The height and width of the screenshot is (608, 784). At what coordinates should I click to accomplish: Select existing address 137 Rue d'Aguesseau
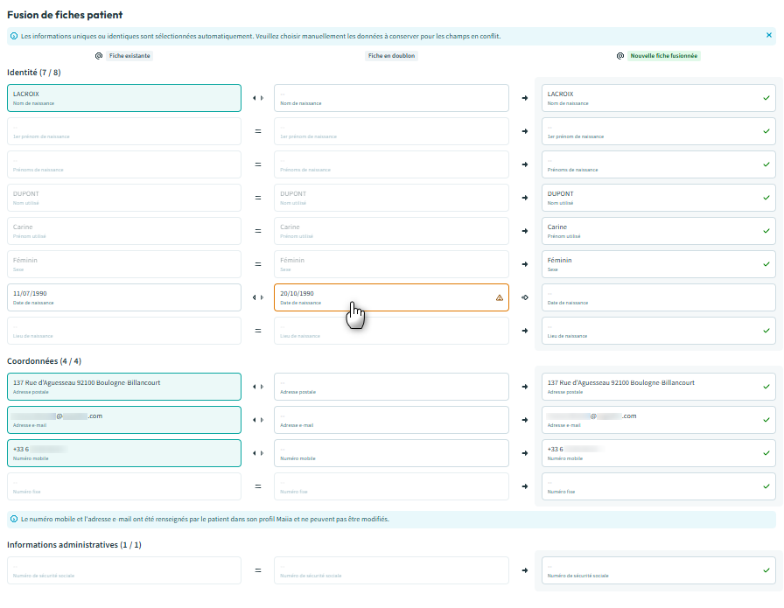point(123,387)
